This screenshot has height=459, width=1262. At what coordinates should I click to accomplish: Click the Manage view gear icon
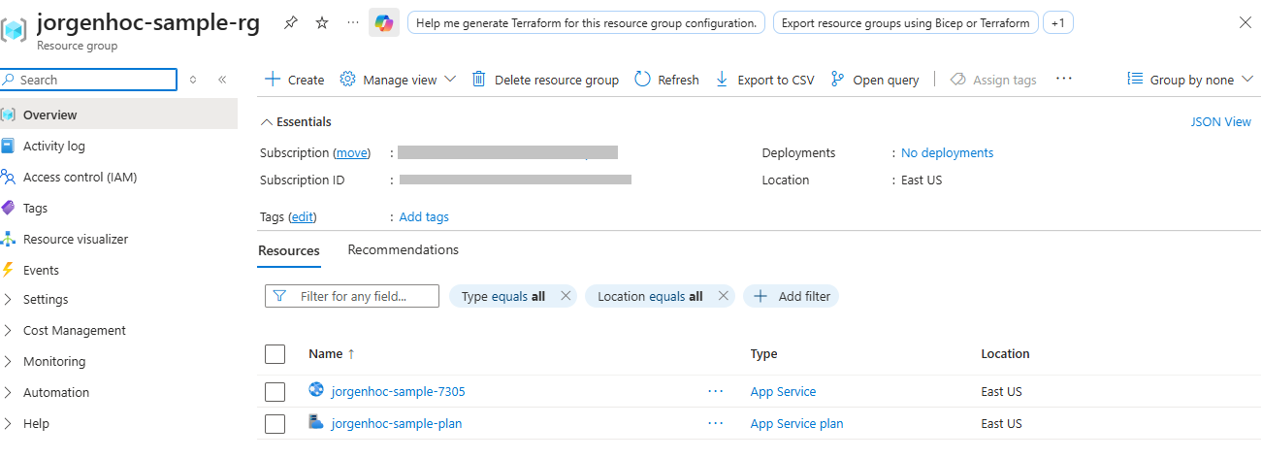pos(347,80)
